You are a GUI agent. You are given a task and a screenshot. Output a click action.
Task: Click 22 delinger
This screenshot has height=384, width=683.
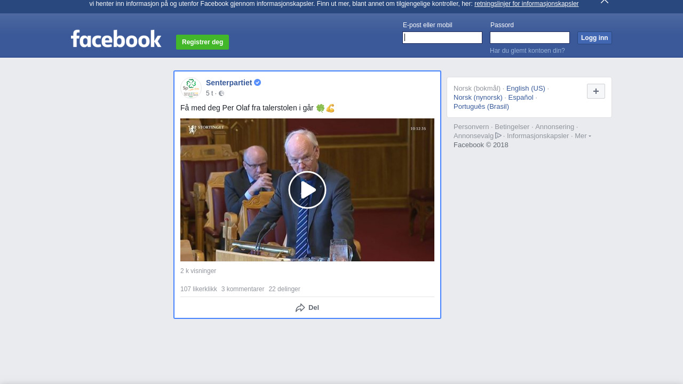click(284, 289)
